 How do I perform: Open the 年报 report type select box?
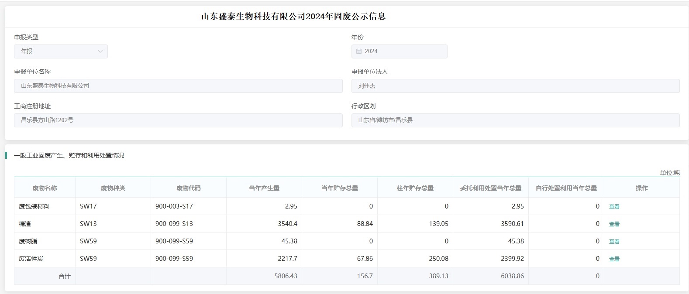coord(61,51)
